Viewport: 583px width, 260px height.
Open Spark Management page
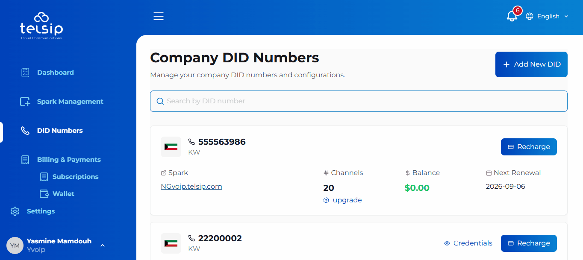(70, 102)
